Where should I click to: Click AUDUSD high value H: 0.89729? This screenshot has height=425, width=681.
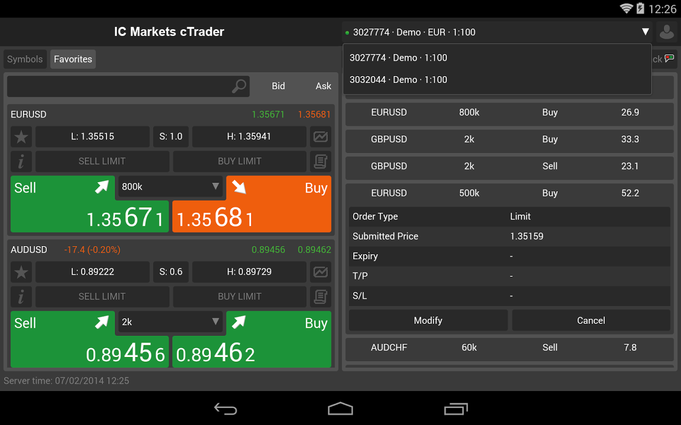pyautogui.click(x=249, y=272)
